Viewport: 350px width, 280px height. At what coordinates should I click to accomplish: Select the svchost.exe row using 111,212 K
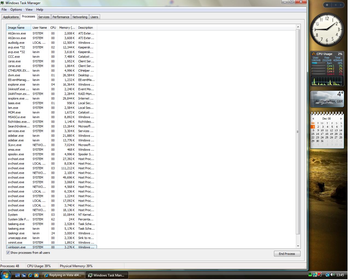(51, 168)
